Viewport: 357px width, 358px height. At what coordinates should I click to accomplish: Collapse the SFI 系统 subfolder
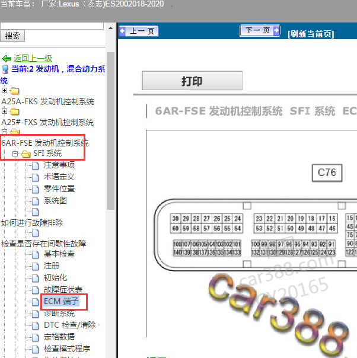tap(15, 154)
